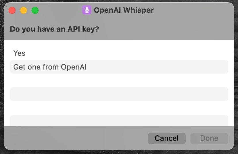The width and height of the screenshot is (238, 154).
Task: Click the purple microphone app icon
Action: tap(87, 10)
